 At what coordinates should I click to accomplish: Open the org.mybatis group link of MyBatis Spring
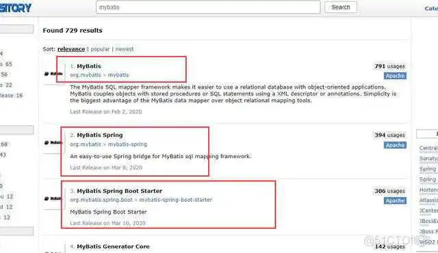(x=86, y=144)
